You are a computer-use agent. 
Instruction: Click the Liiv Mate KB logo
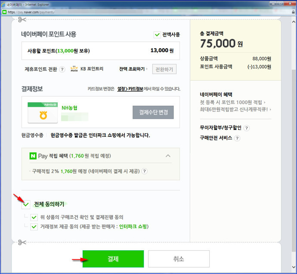coord(74,69)
